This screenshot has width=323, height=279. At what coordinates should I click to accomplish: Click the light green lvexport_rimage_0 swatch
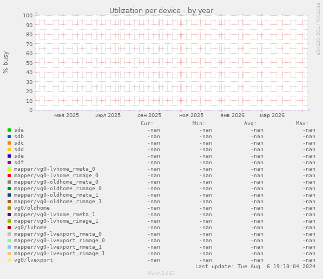pyautogui.click(x=9, y=241)
